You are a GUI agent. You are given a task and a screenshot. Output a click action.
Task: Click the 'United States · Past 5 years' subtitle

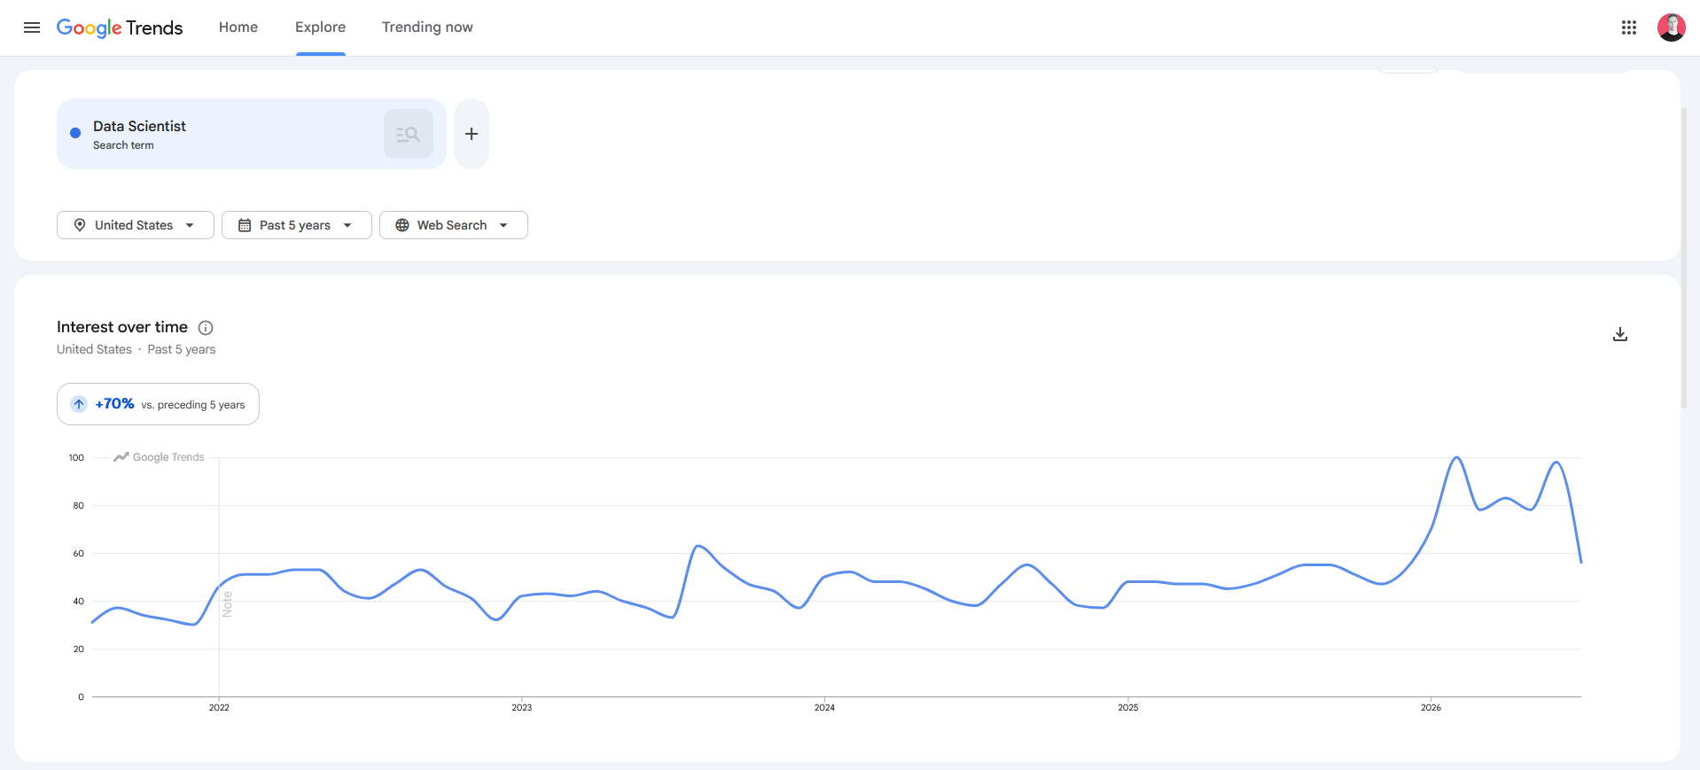[136, 350]
